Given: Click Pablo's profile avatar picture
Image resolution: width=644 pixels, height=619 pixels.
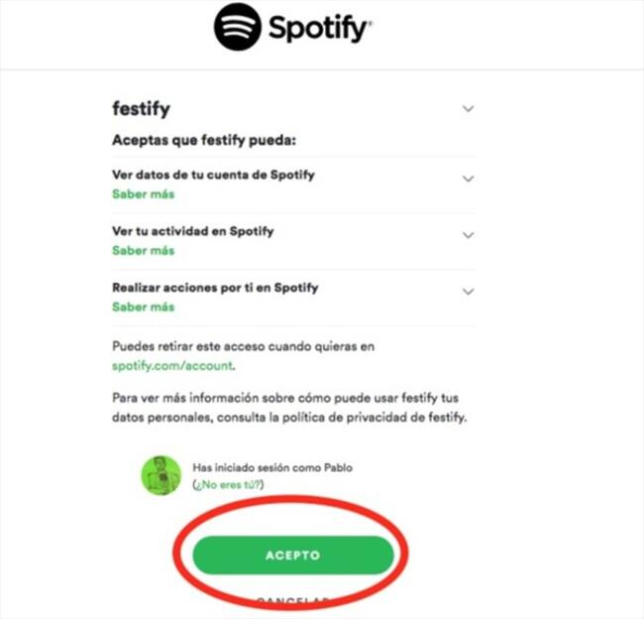Looking at the screenshot, I should pyautogui.click(x=161, y=475).
